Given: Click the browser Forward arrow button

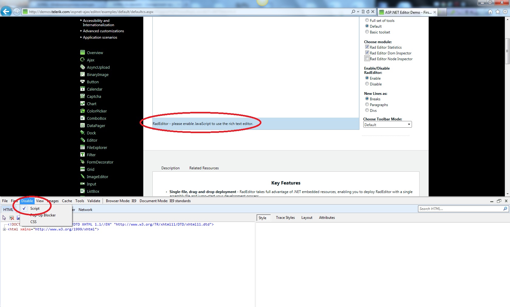Looking at the screenshot, I should [x=17, y=12].
